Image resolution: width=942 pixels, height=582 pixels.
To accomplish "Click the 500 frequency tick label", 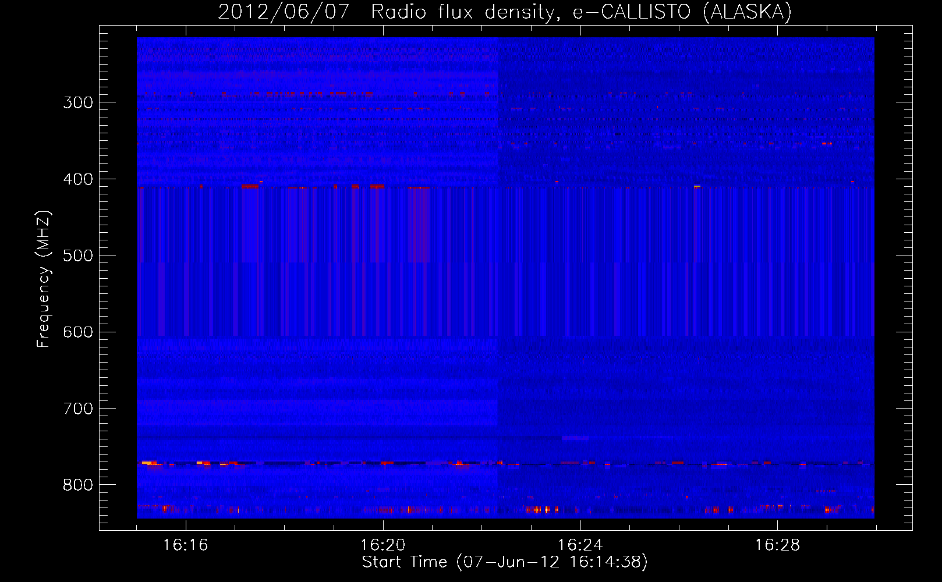I will pos(78,255).
